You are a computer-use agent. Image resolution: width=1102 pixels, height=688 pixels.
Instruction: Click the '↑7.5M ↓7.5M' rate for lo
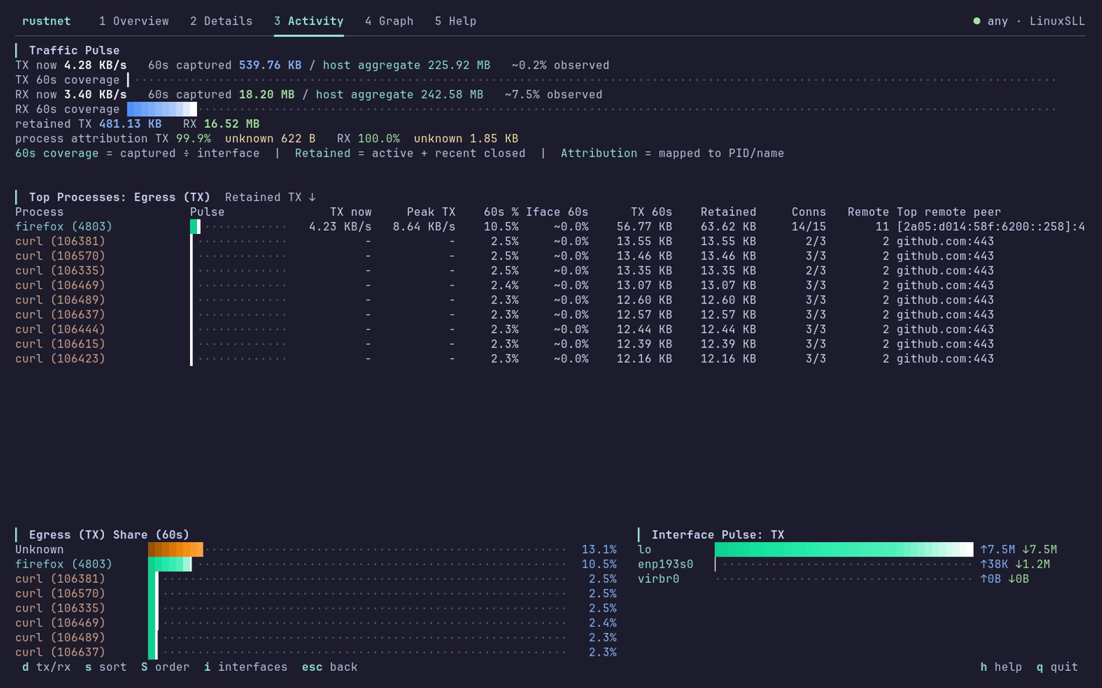coord(1019,550)
